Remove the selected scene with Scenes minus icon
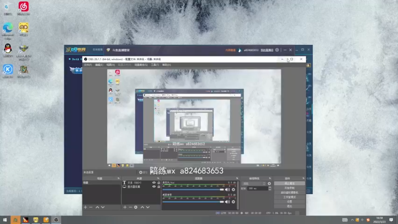 pos(91,207)
